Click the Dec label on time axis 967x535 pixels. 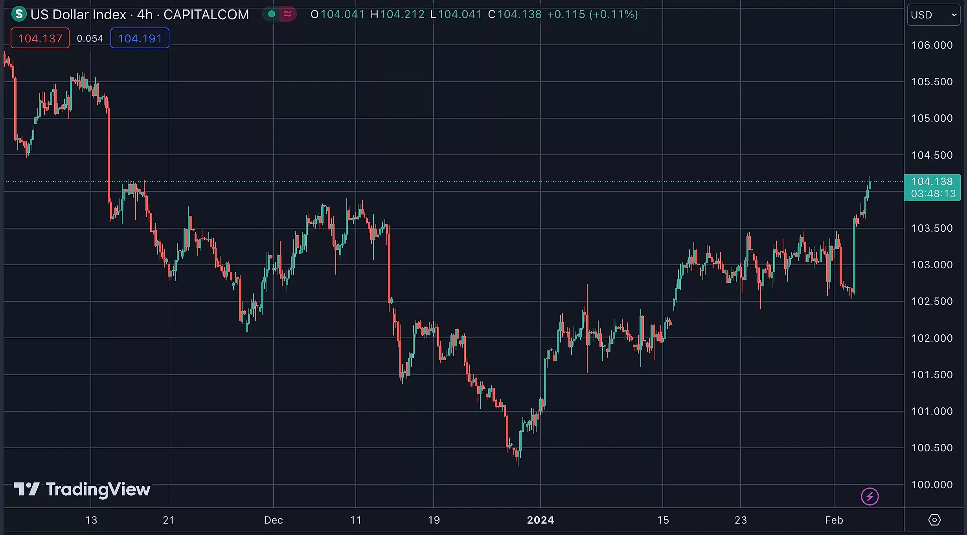point(273,520)
